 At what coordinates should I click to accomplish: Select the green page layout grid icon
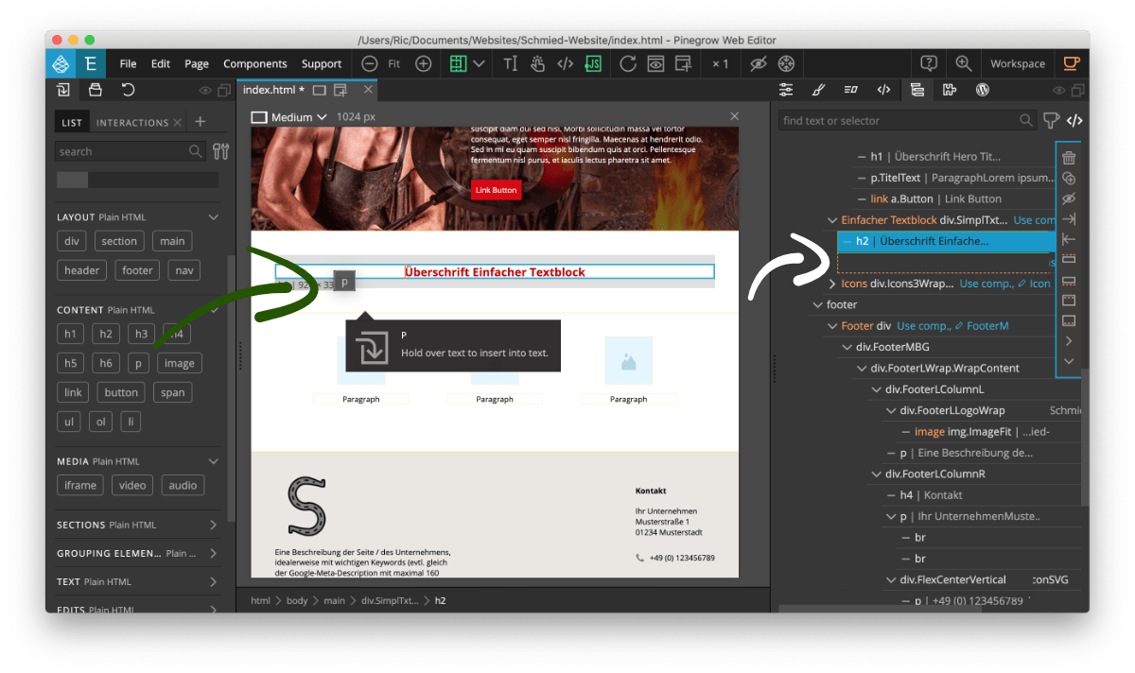tap(459, 63)
